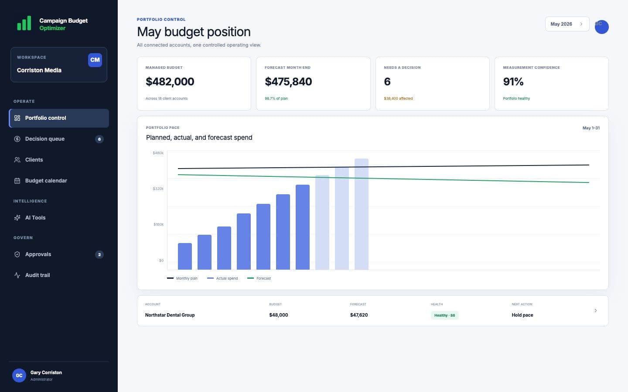
Task: Click the Approvals shield icon
Action: (17, 254)
